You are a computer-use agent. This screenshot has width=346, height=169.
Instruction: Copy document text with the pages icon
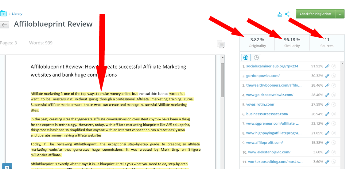(x=220, y=44)
